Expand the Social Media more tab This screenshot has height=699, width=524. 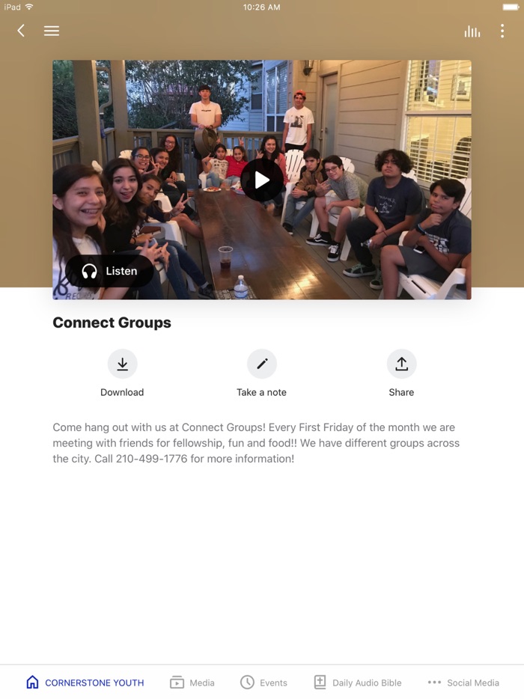(x=463, y=683)
